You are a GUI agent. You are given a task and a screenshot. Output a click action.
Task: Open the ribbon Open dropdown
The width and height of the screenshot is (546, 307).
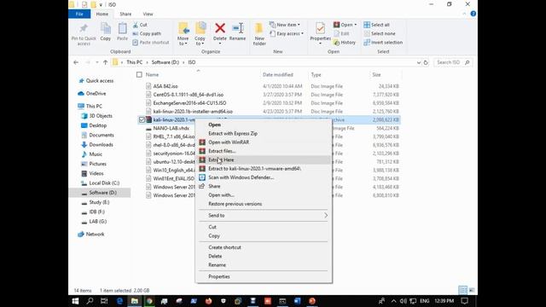345,25
